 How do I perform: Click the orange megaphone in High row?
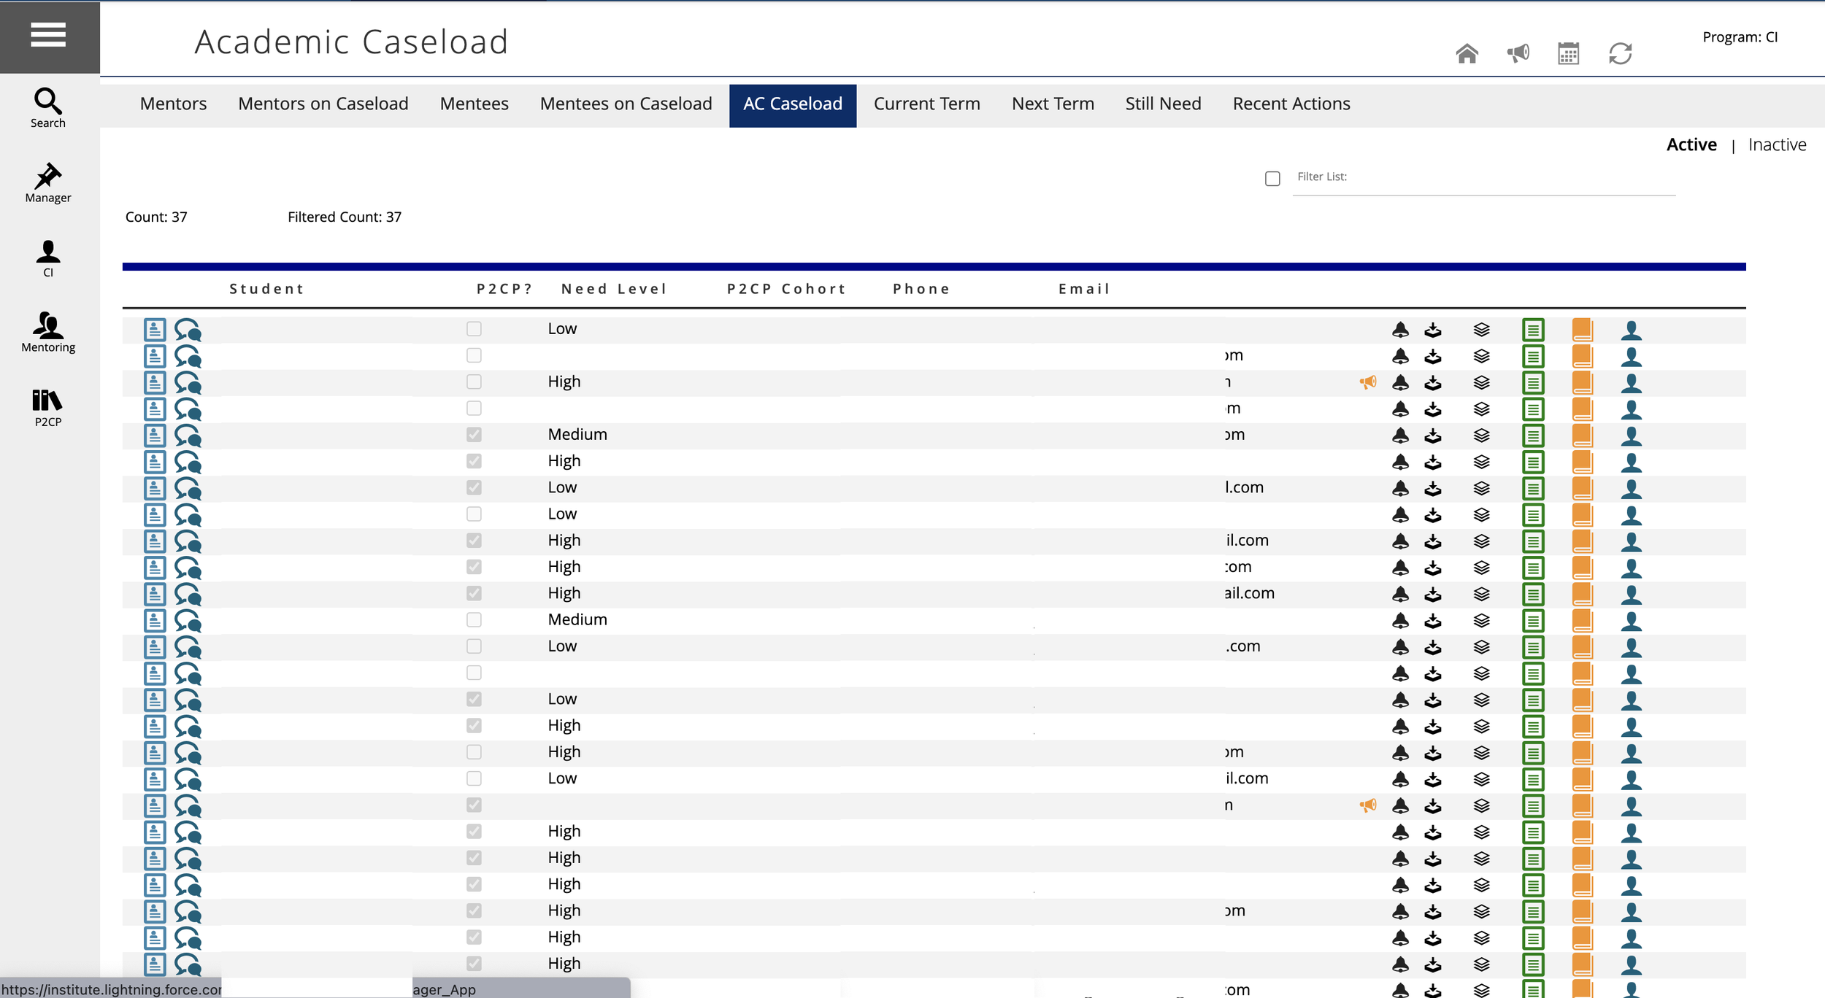coord(1367,382)
